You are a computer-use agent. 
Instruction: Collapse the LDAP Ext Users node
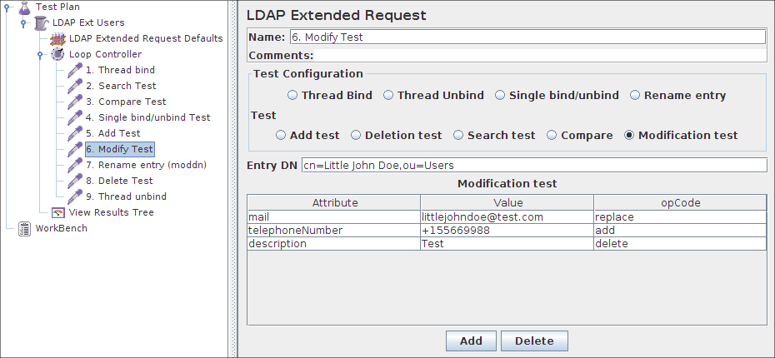tap(24, 24)
